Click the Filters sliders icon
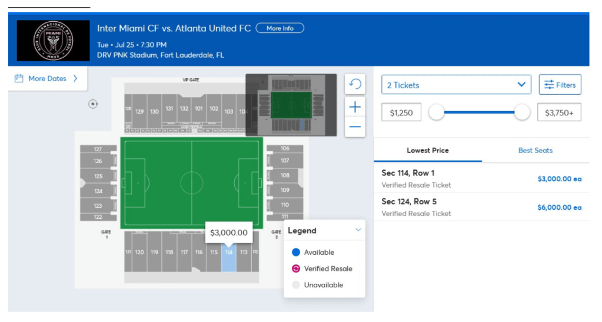 549,85
